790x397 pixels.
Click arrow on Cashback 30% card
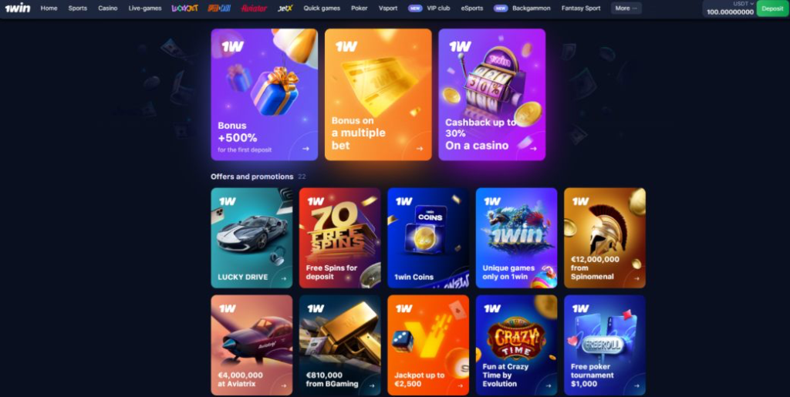point(534,149)
